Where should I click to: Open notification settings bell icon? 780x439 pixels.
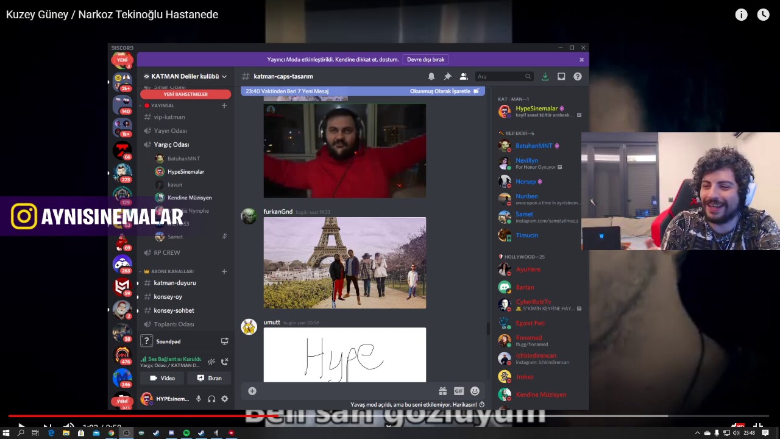tap(431, 76)
